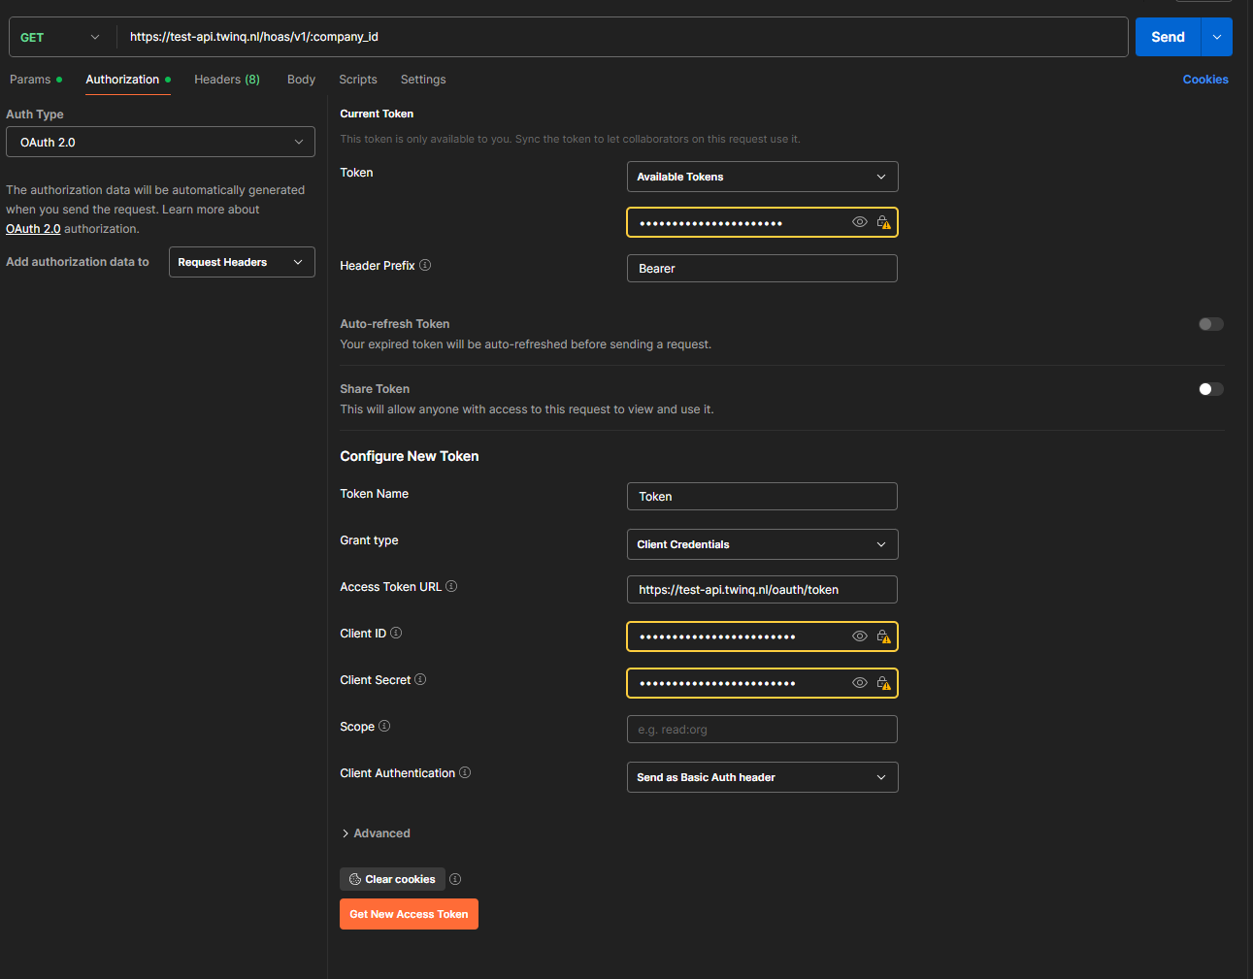The height and width of the screenshot is (979, 1253).
Task: Click the Get New Access Token button
Action: [409, 913]
